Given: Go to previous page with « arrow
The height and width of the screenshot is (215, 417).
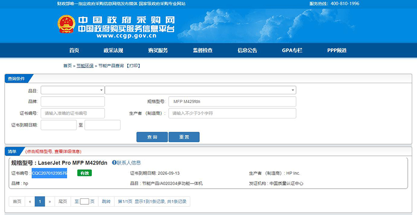Looking at the screenshot, I should pos(30,202).
